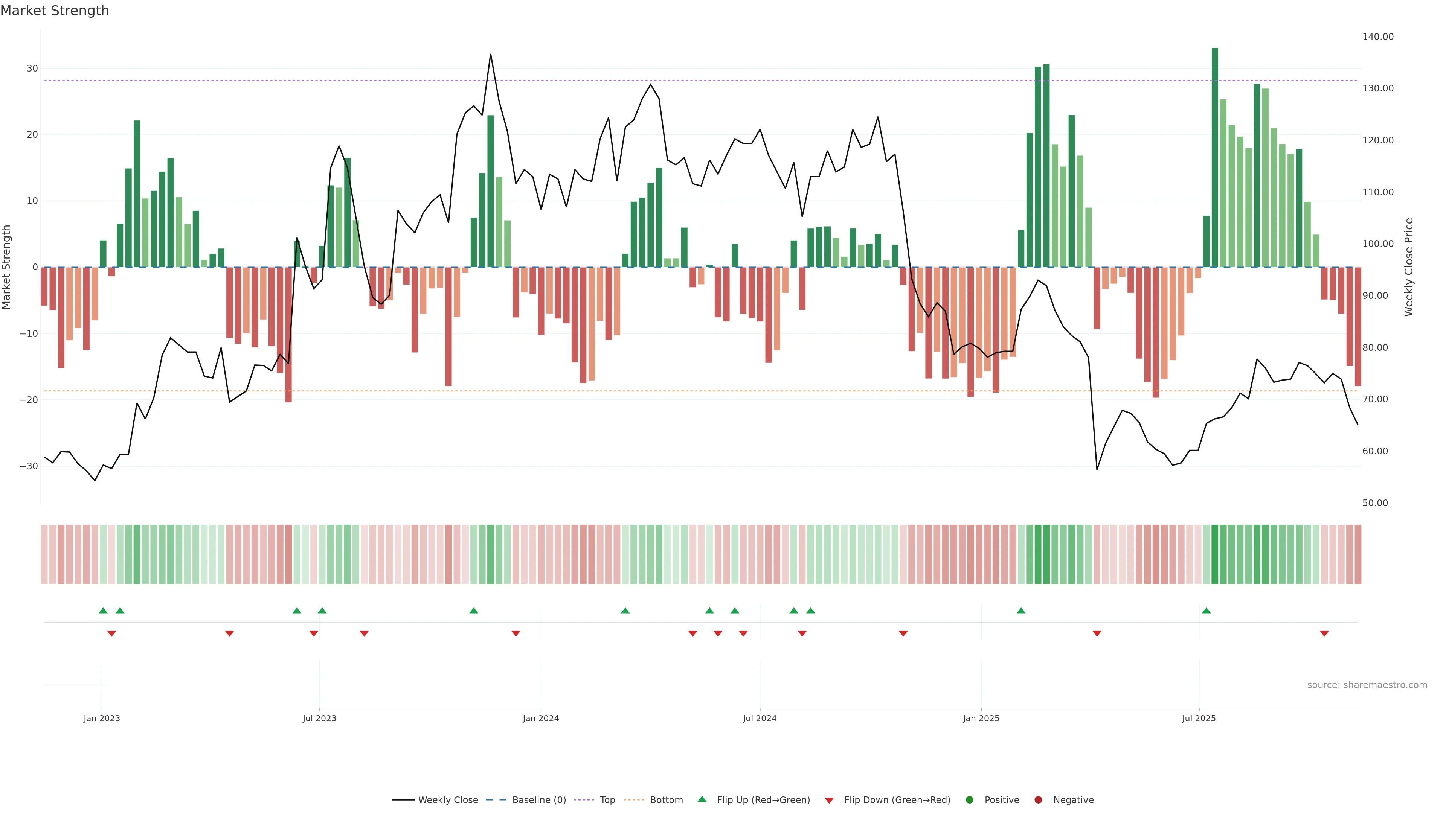
Task: Toggle the Flip Up (Red→Green) legend label
Action: tap(763, 800)
